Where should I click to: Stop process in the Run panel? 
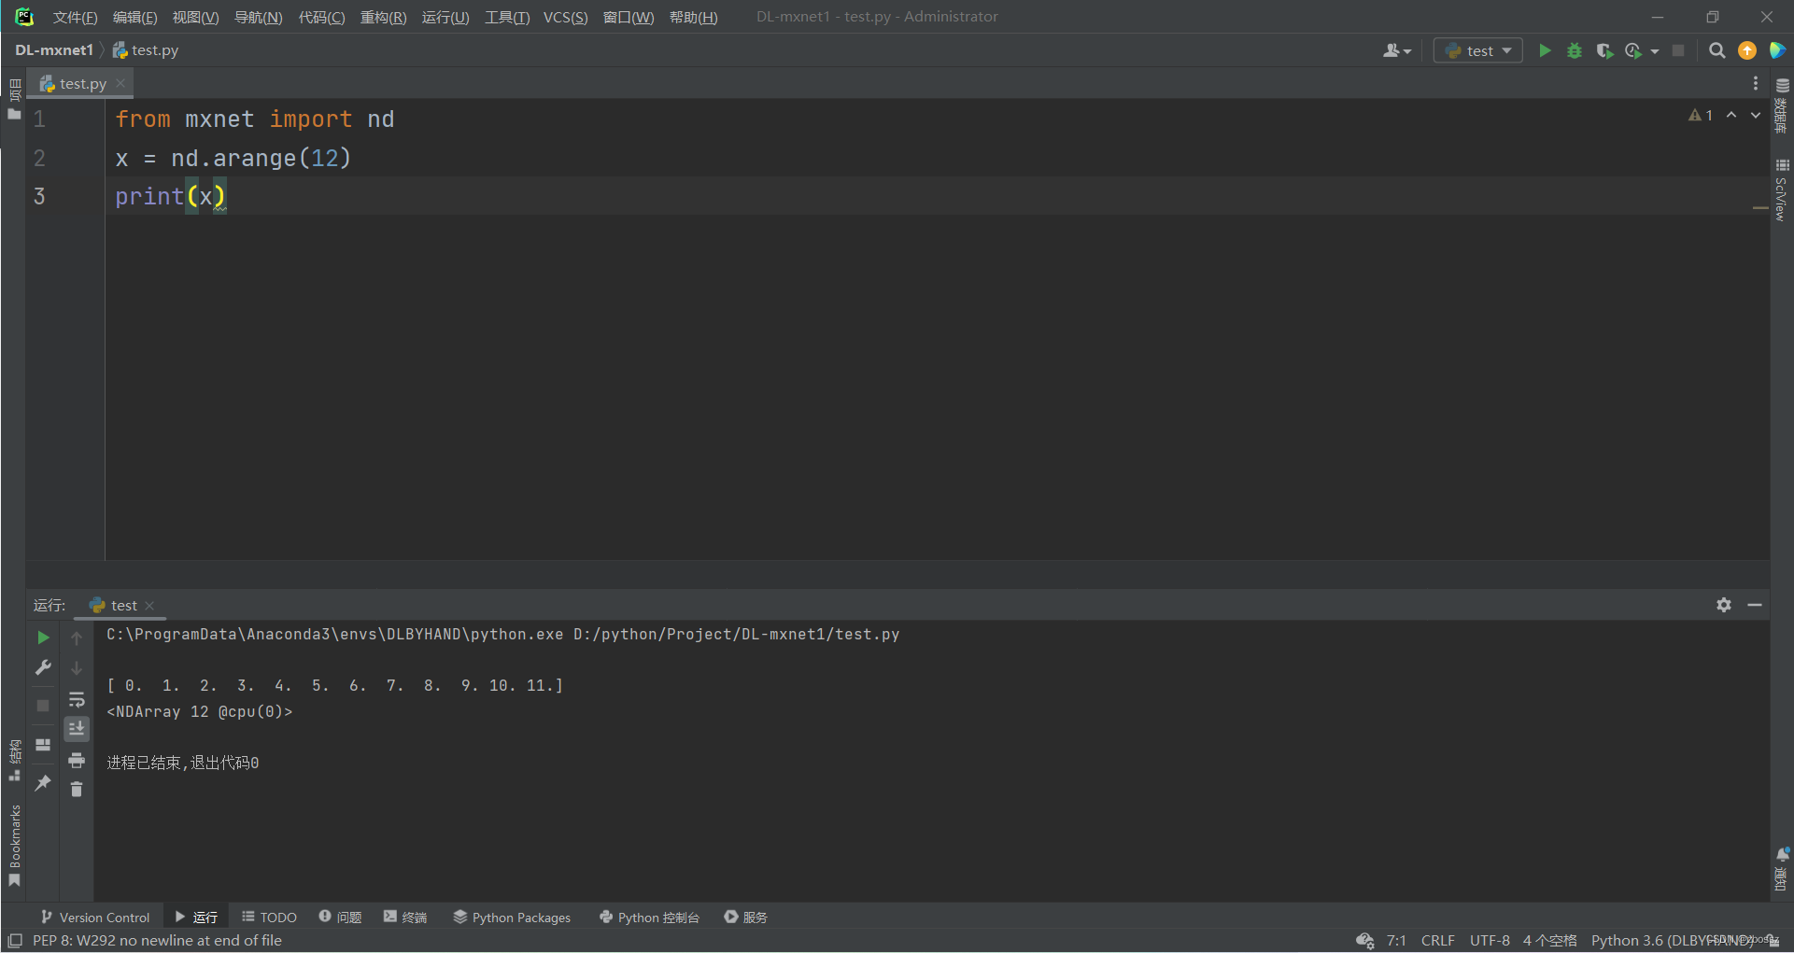43,706
